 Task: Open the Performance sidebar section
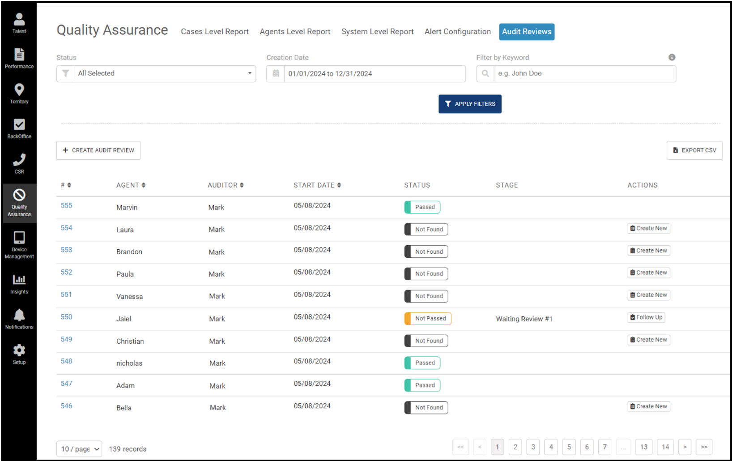click(19, 59)
